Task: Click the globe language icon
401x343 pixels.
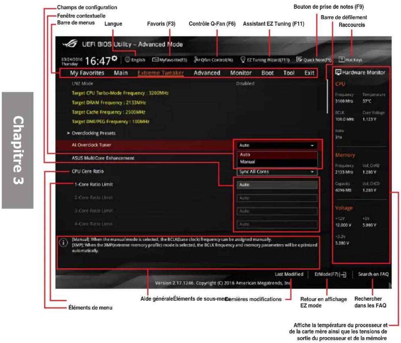Action: [127, 60]
